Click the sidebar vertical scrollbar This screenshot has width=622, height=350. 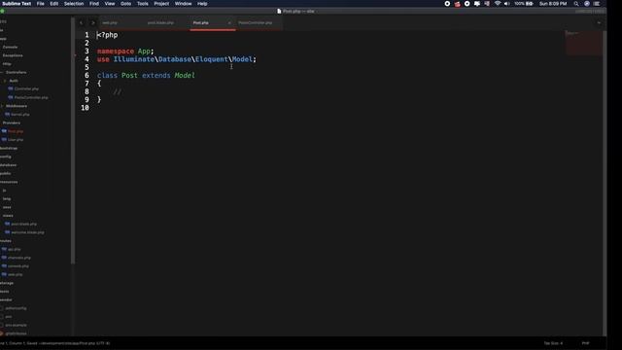[73, 141]
